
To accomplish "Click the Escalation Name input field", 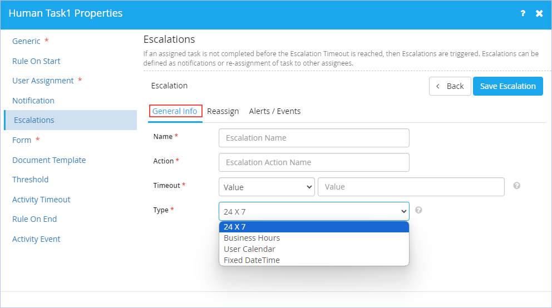I will coord(314,138).
